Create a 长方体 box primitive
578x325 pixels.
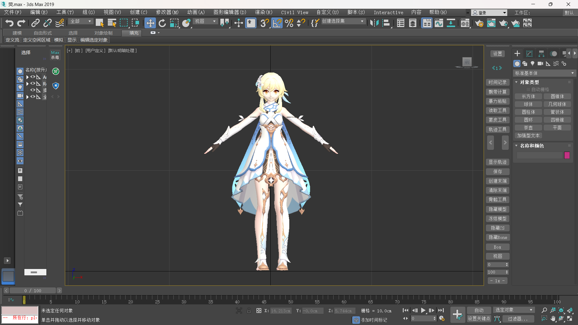pos(528,96)
